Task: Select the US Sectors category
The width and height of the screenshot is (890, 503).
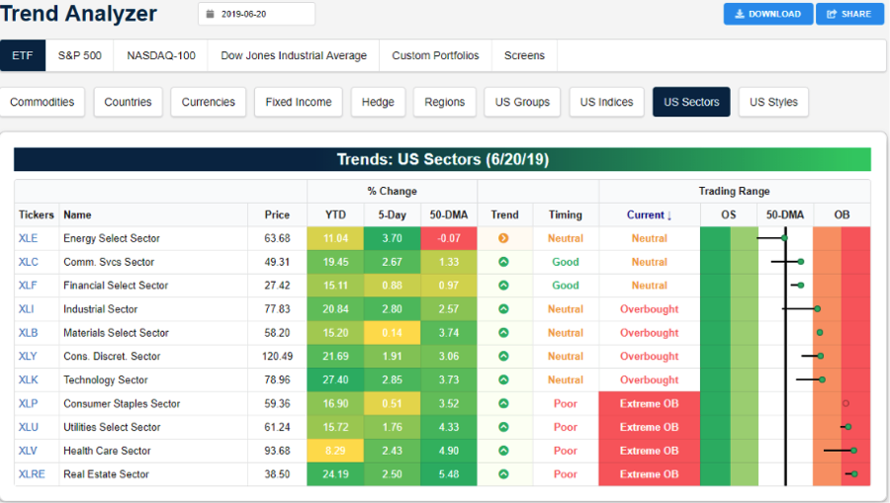Action: pyautogui.click(x=691, y=102)
